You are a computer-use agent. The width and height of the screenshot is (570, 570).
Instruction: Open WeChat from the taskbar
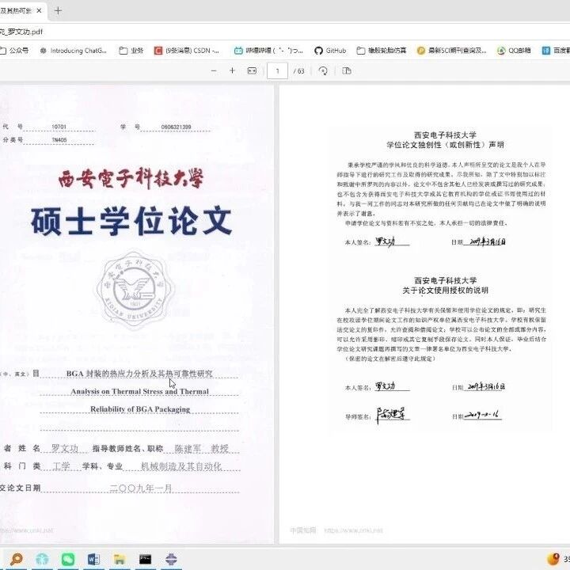(x=68, y=559)
